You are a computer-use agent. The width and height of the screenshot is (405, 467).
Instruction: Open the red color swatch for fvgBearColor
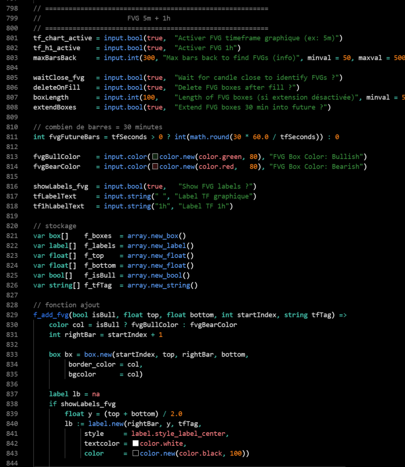155,166
